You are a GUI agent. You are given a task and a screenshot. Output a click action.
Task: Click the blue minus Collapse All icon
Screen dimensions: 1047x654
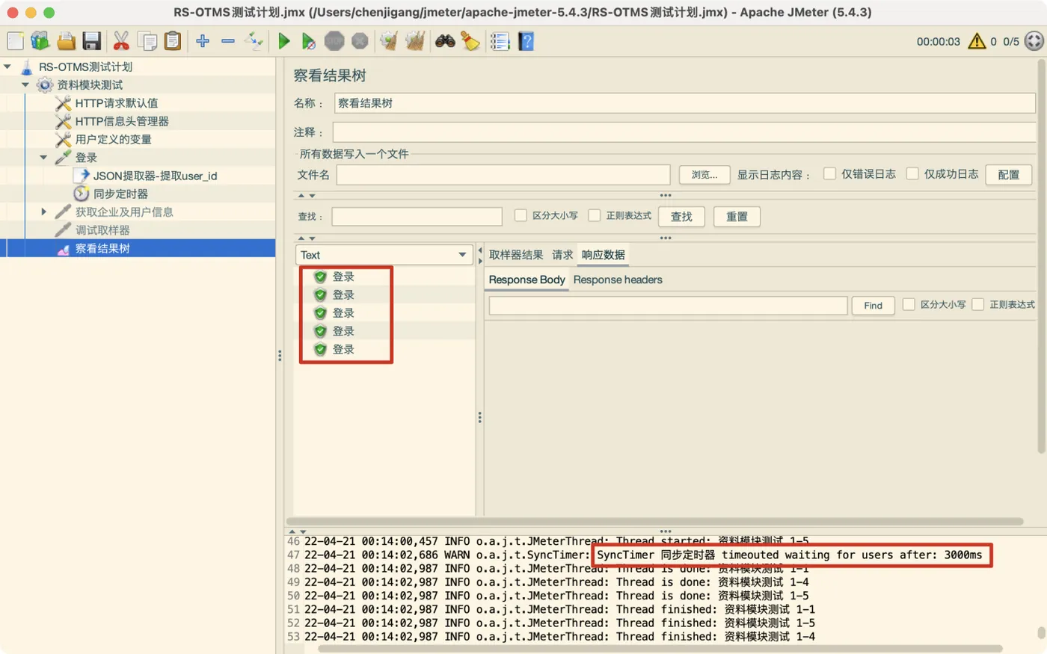228,41
